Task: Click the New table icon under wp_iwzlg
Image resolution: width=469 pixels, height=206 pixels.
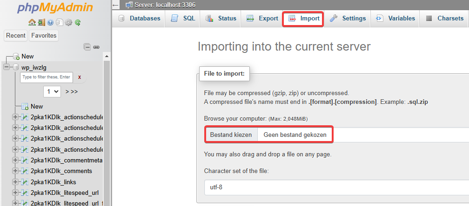Action: click(25, 107)
